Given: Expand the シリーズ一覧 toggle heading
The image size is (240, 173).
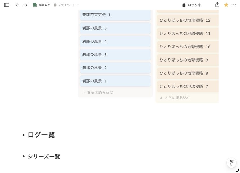Looking at the screenshot, I should tap(24, 157).
